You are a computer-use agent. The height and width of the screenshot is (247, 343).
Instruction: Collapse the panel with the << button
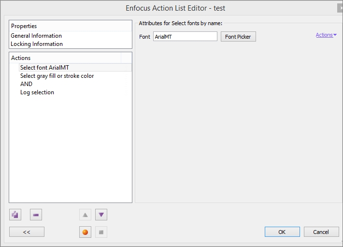pyautogui.click(x=27, y=232)
